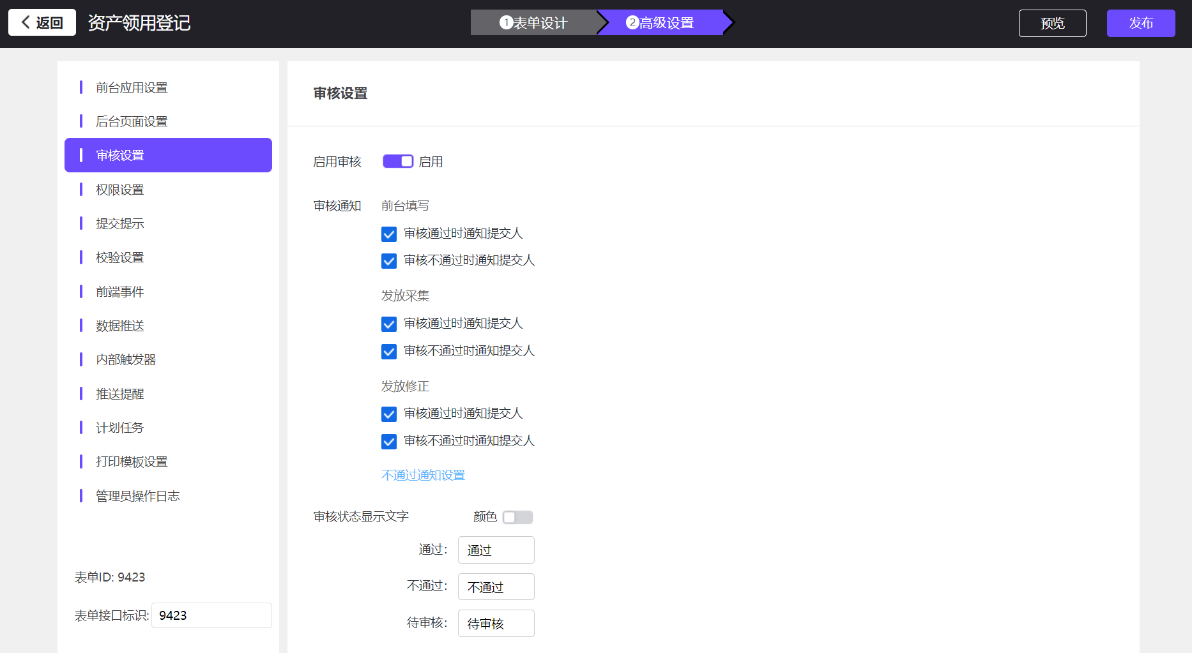Uncheck 审核通过时通知提交人 under 前台填写

pos(389,234)
